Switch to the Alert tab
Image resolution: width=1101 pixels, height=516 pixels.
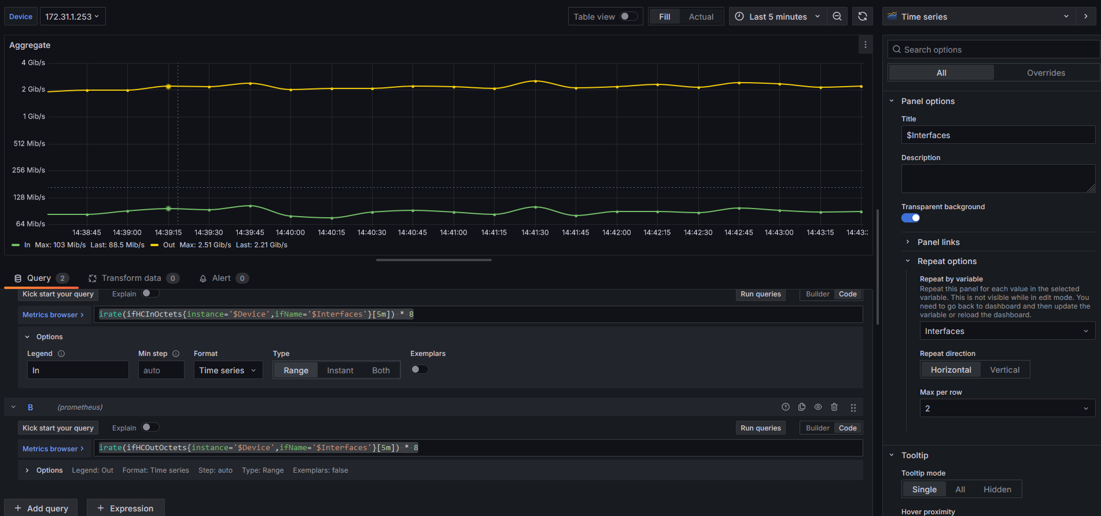click(223, 278)
